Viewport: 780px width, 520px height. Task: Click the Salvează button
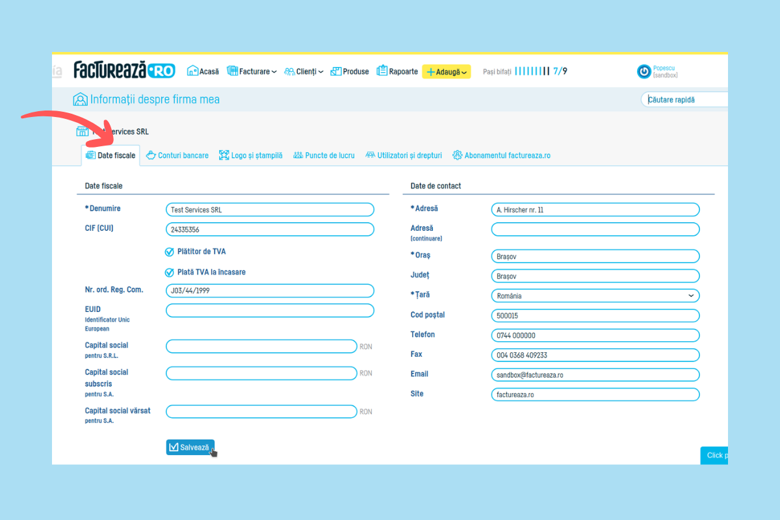click(190, 447)
